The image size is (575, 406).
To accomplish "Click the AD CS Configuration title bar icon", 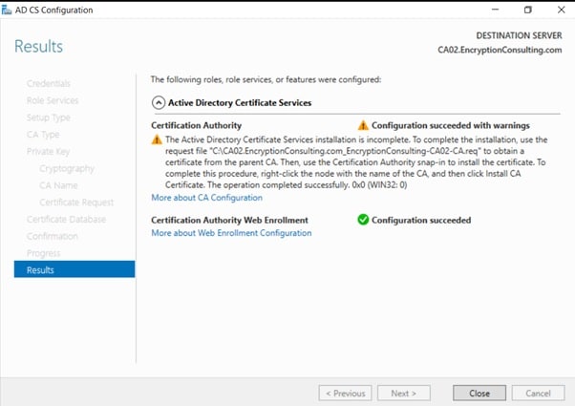I will [8, 10].
